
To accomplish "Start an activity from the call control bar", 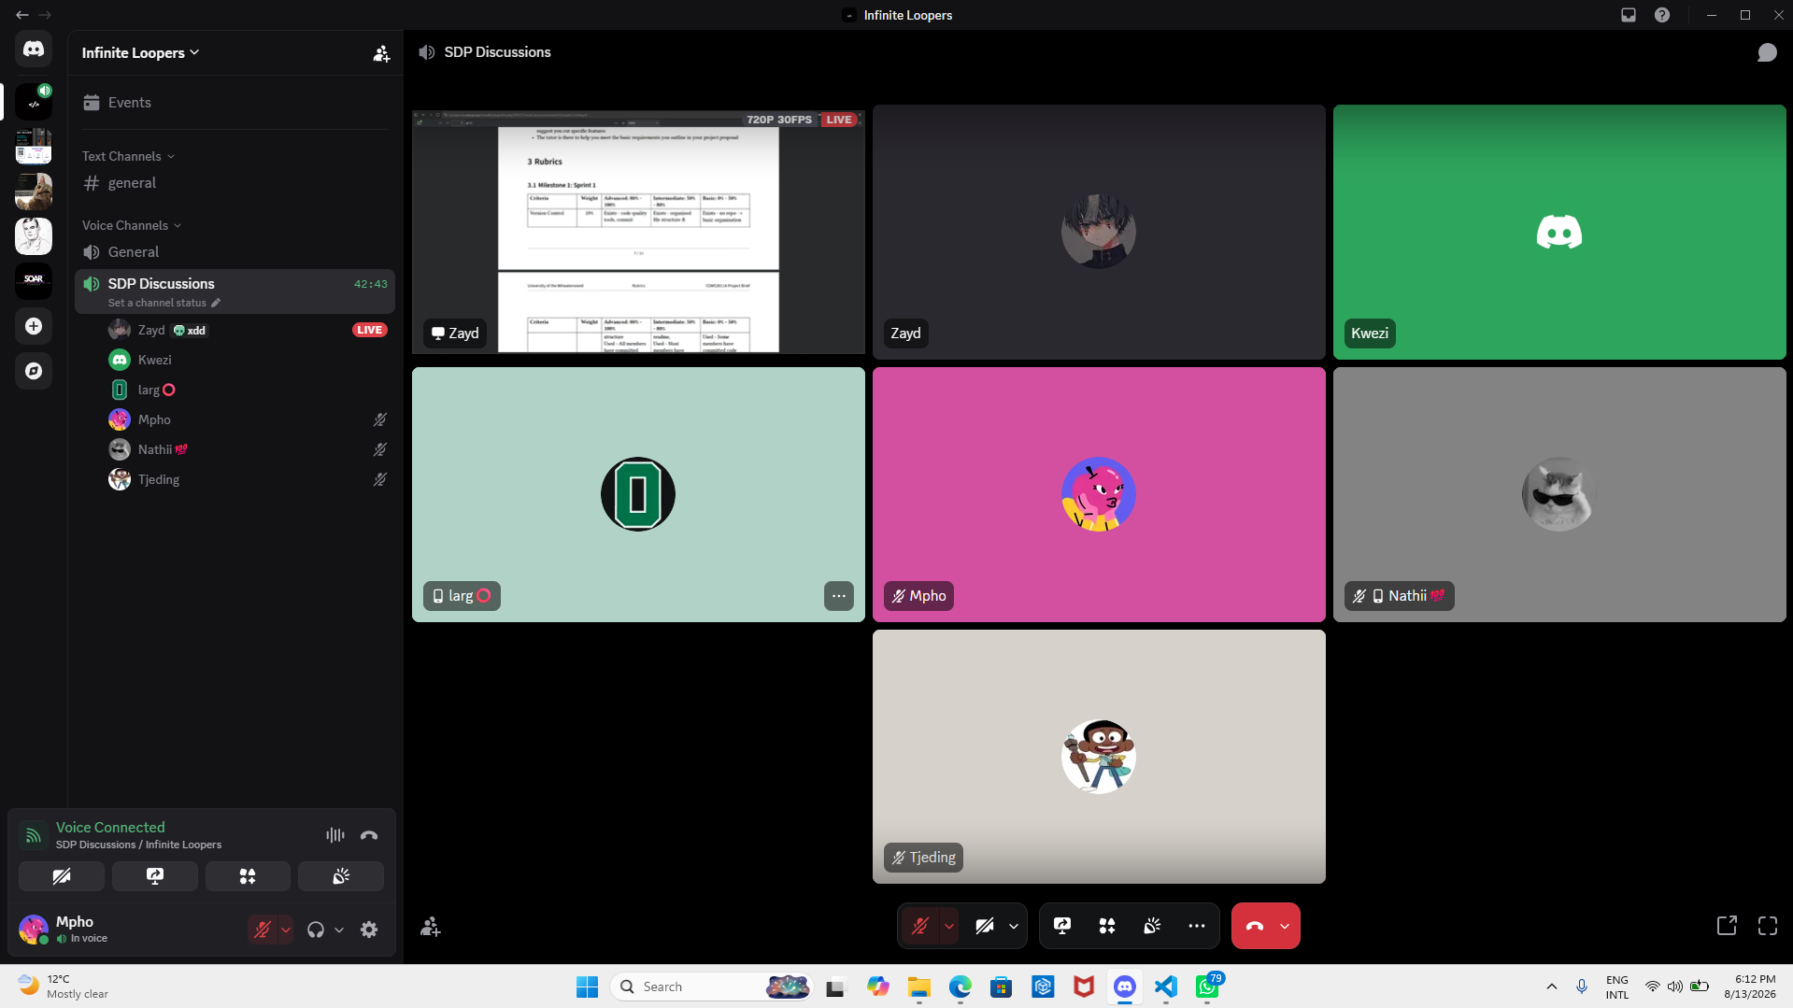I will point(1107,926).
